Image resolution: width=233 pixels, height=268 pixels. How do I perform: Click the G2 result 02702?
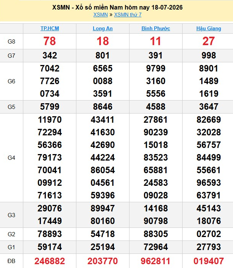(209, 234)
